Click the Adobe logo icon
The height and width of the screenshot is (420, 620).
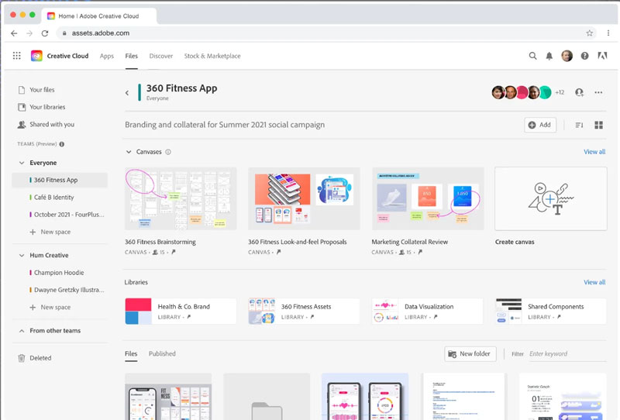click(602, 56)
